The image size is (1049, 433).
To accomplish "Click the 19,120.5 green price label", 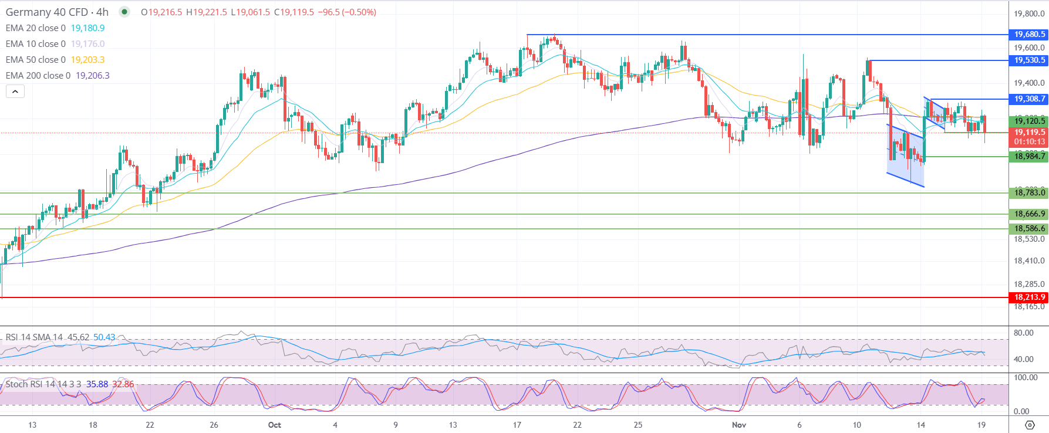I will pos(1029,121).
